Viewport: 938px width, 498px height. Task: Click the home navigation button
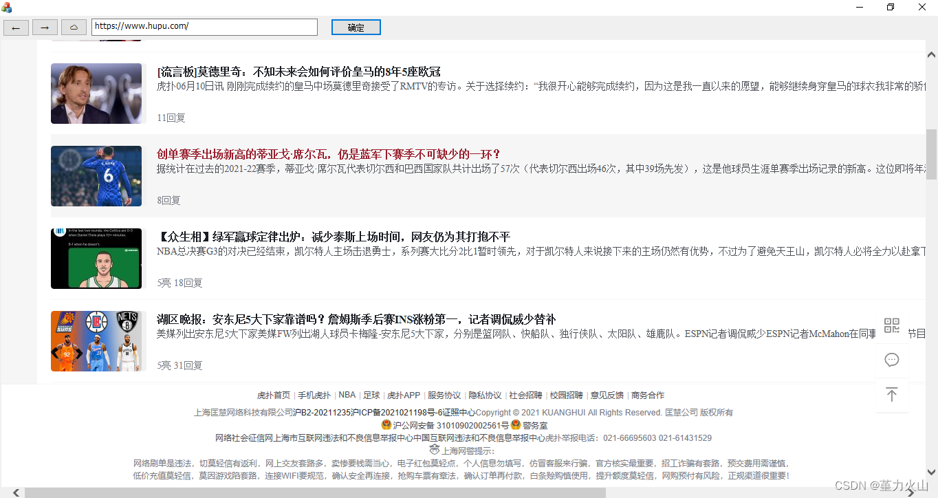tap(74, 28)
